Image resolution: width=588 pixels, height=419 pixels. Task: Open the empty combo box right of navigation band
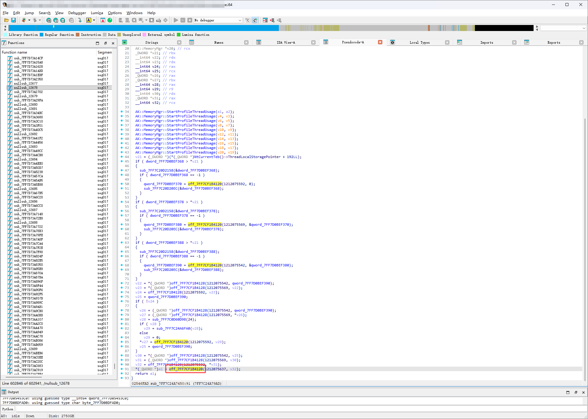point(563,28)
